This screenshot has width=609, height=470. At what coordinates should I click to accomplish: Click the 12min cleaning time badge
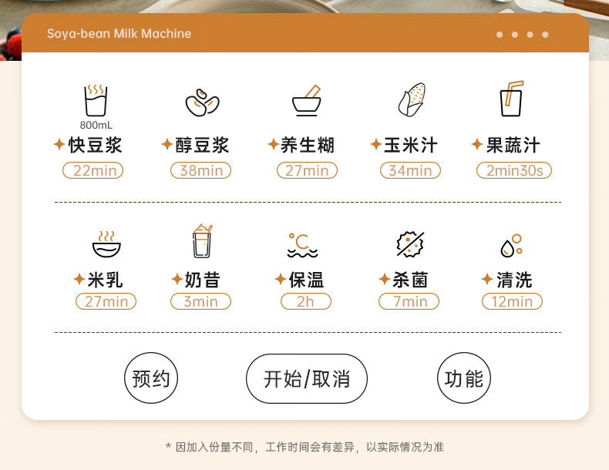tap(513, 301)
